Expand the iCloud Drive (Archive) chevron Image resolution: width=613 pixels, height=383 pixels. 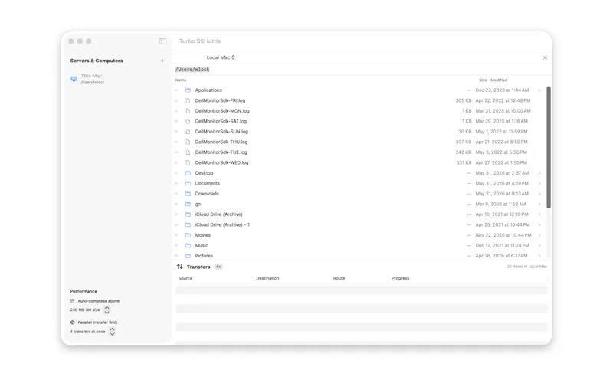pyautogui.click(x=539, y=214)
